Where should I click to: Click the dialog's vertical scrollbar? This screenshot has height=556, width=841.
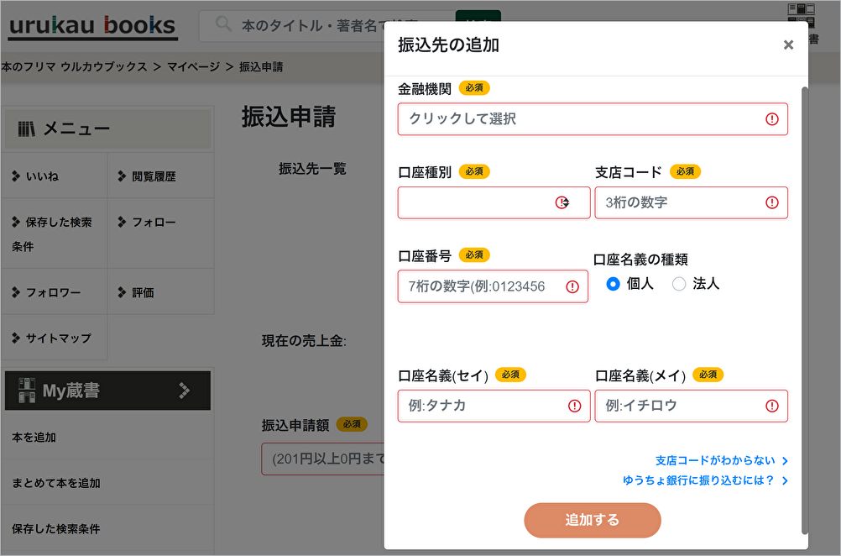[x=806, y=311]
